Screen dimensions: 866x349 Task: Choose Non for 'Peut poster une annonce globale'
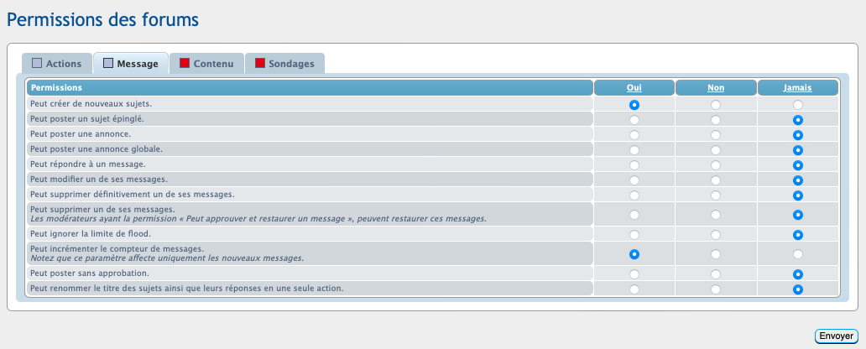tap(716, 150)
